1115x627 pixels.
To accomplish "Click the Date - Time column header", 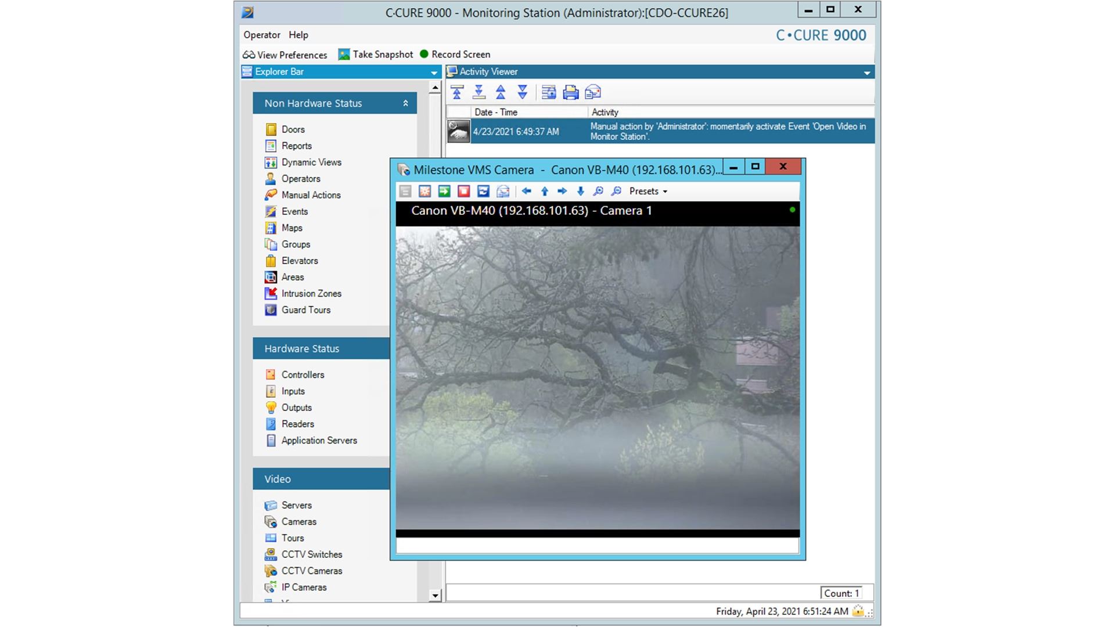I will point(530,112).
